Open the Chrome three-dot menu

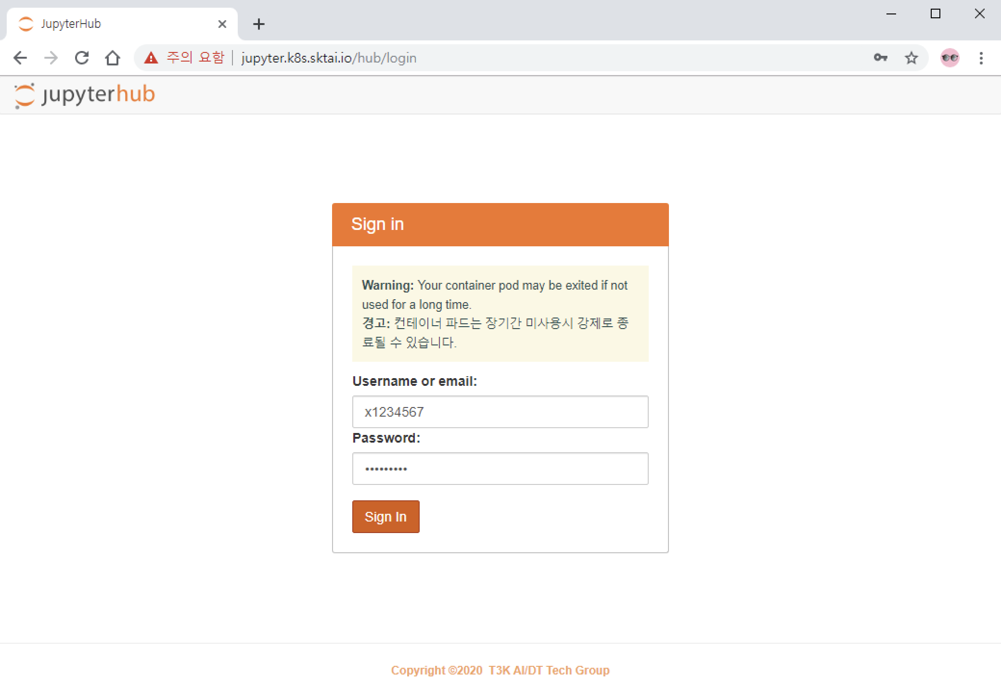coord(981,58)
